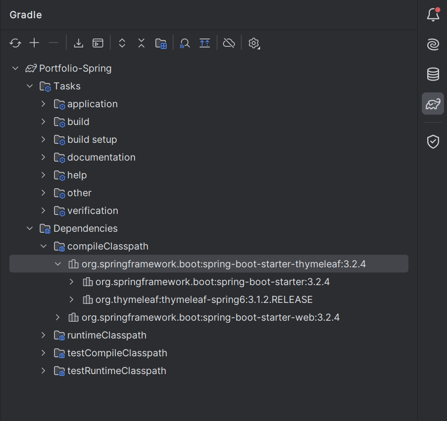Screen dimensions: 447x421
Task: Open Notifications bell in the sidebar
Action: (x=433, y=14)
